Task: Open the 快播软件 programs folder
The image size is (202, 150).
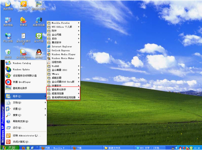Action: 63,85
